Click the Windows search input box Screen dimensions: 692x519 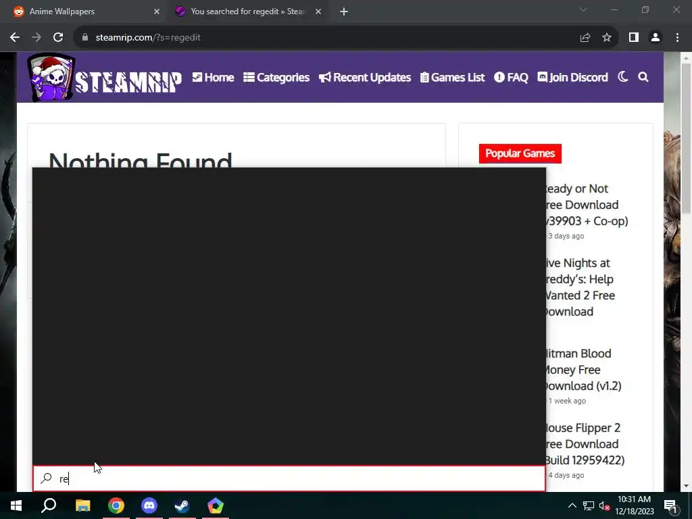click(x=289, y=478)
